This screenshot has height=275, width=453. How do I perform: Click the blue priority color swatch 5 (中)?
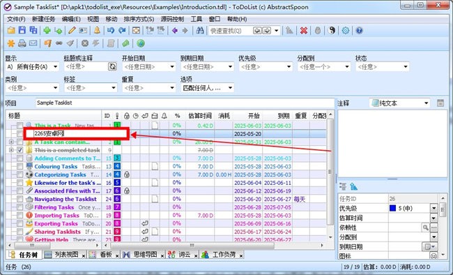coord(392,208)
